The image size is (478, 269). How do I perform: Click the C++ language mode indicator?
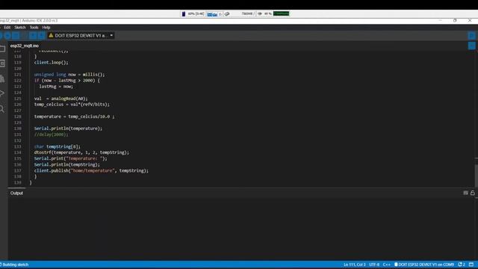pos(387,265)
